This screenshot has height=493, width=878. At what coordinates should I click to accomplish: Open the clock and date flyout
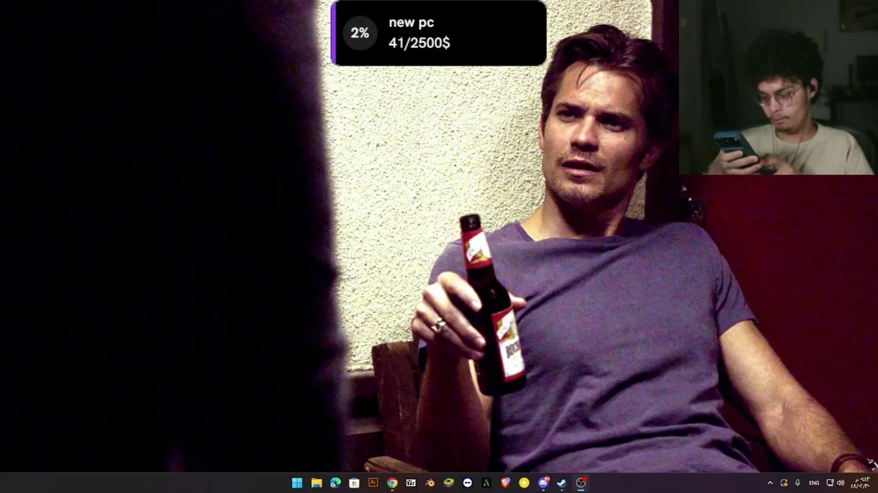pyautogui.click(x=861, y=483)
